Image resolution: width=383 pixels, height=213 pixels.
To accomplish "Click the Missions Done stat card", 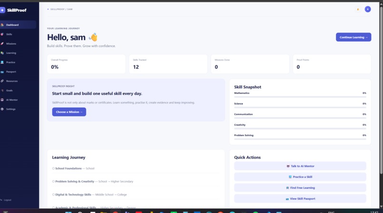I will 250,64.
